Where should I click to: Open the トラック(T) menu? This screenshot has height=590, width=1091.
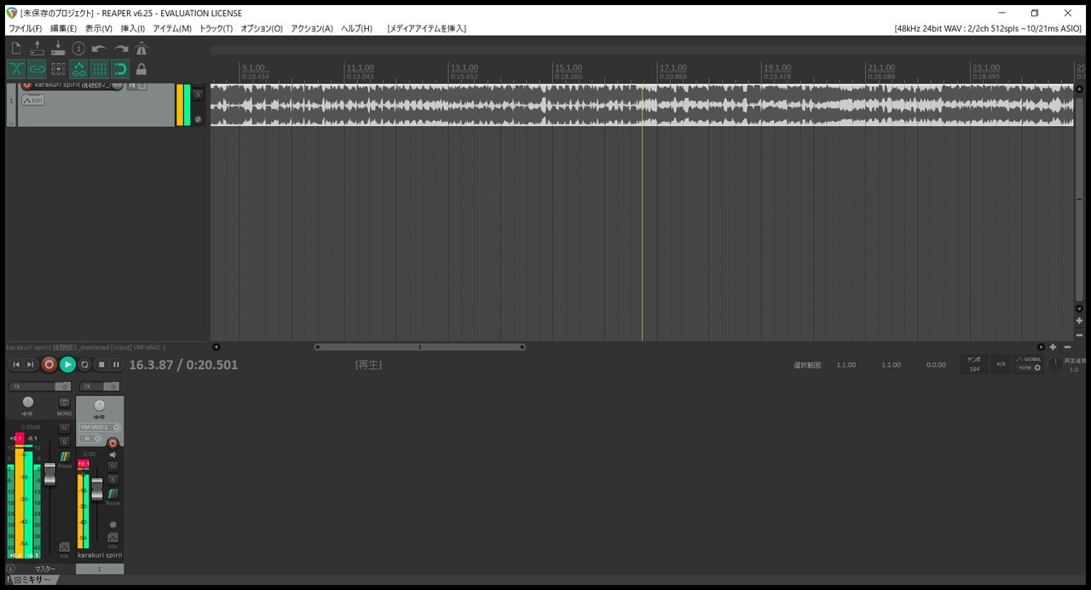216,28
